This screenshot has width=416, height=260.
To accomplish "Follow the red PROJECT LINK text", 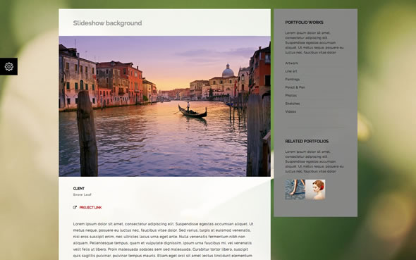I will pyautogui.click(x=90, y=208).
